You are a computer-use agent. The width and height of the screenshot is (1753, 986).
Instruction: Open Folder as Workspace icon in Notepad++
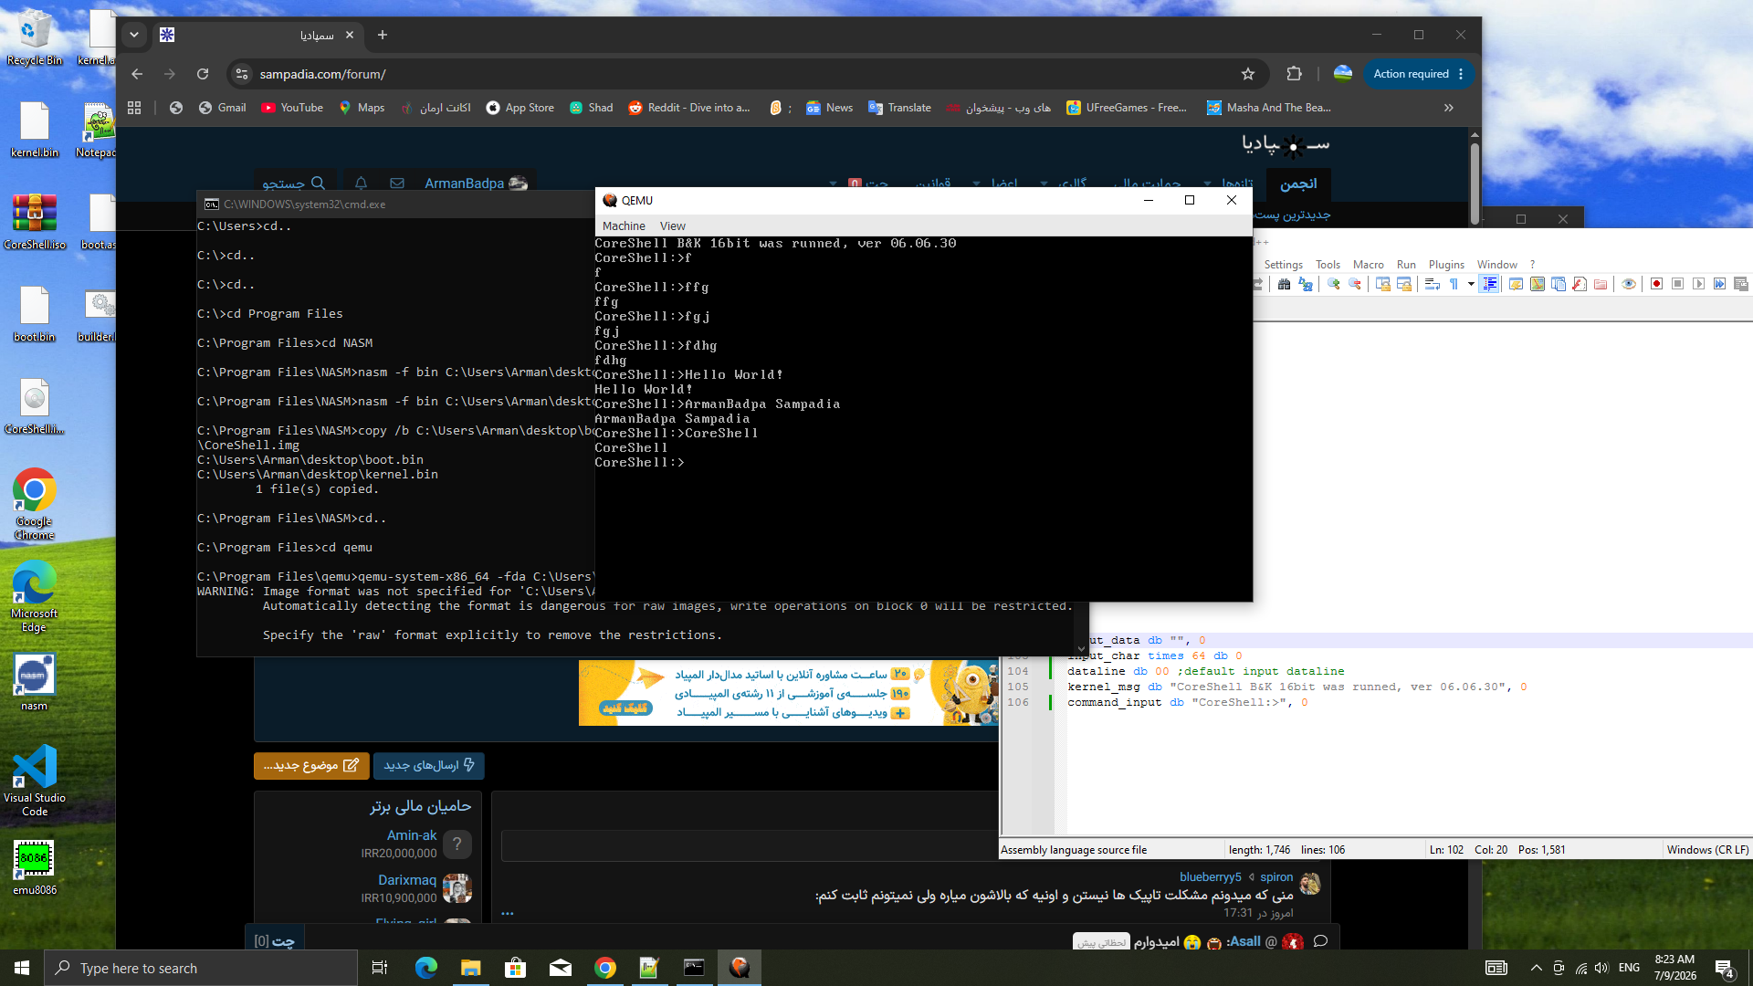pos(1601,284)
